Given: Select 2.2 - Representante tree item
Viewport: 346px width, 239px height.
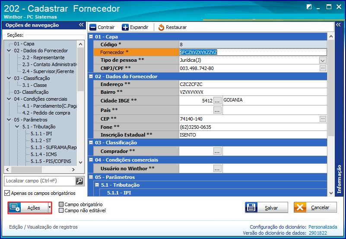Looking at the screenshot, I should (x=44, y=57).
